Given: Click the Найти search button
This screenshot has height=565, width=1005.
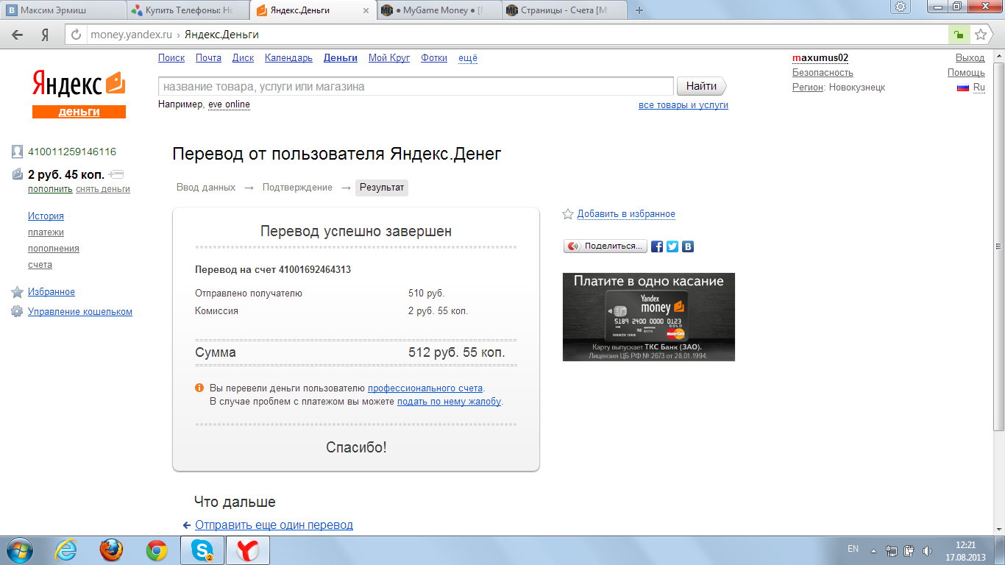Looking at the screenshot, I should coord(701,86).
